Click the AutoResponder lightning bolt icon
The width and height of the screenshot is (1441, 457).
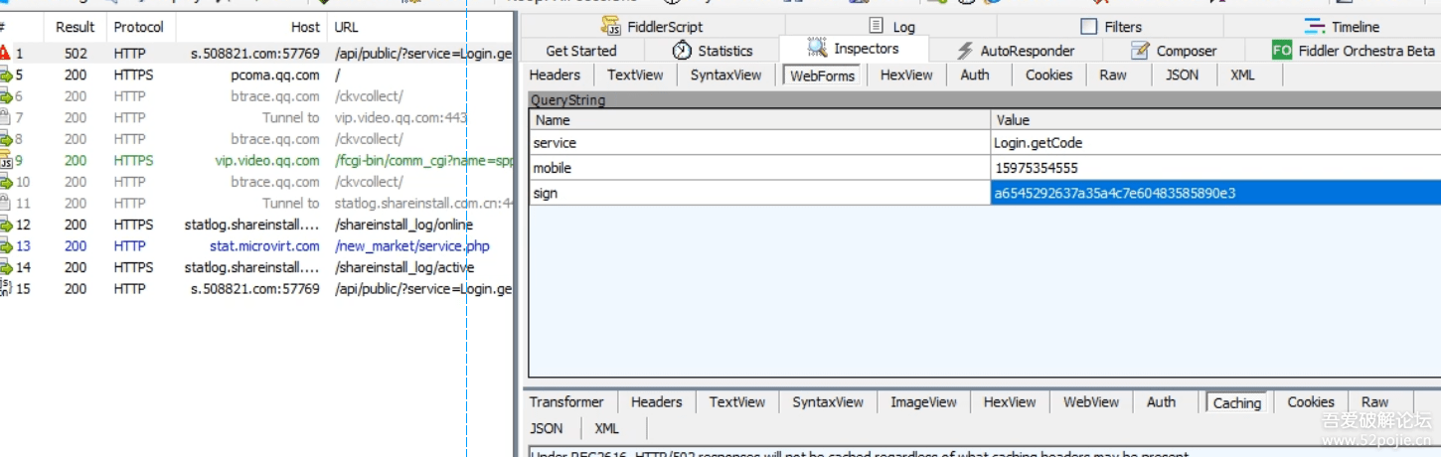pos(965,51)
